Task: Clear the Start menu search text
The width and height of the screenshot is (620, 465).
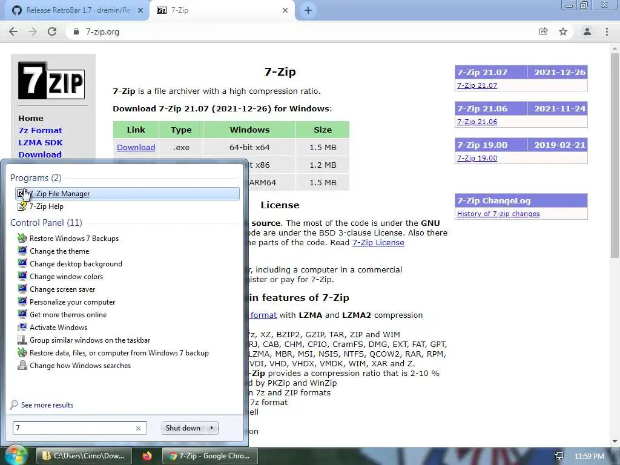Action: (x=139, y=428)
